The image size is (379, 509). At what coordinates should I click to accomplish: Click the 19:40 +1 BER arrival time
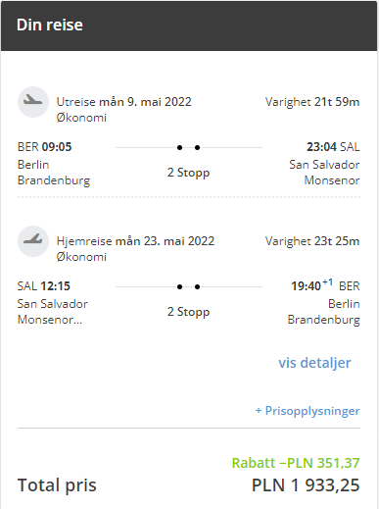click(x=325, y=285)
